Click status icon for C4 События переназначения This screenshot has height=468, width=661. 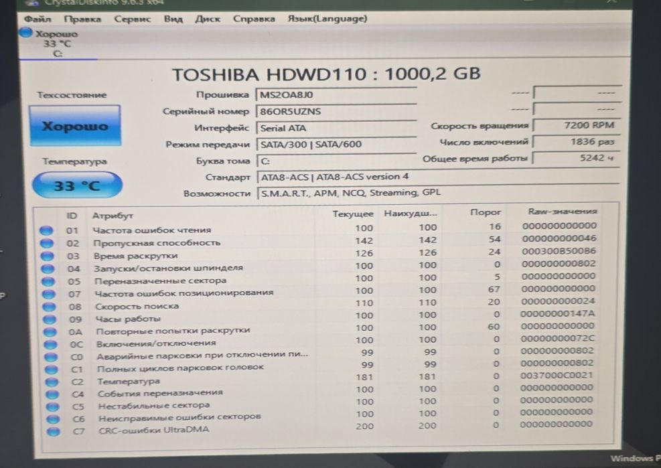[x=52, y=394]
